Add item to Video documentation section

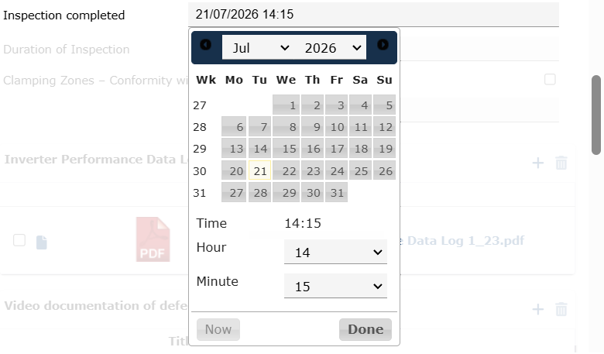tap(537, 309)
